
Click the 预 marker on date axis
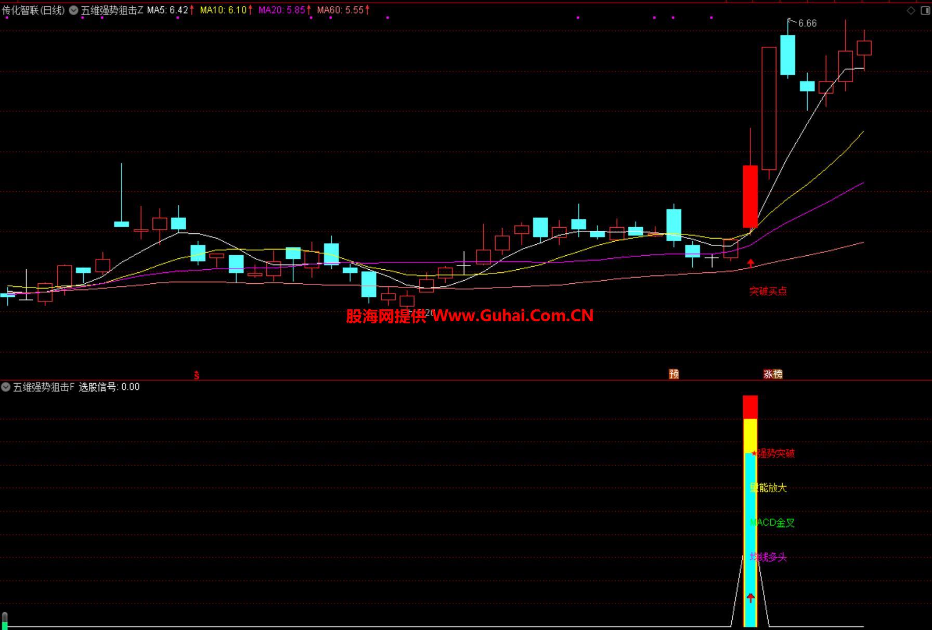pyautogui.click(x=674, y=374)
